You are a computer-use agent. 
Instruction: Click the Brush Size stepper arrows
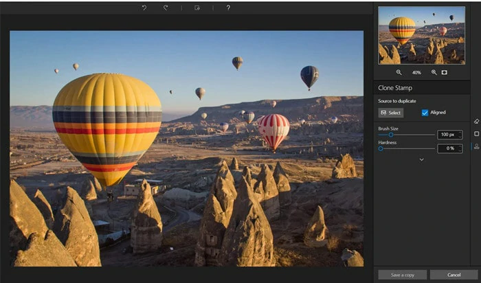click(460, 135)
